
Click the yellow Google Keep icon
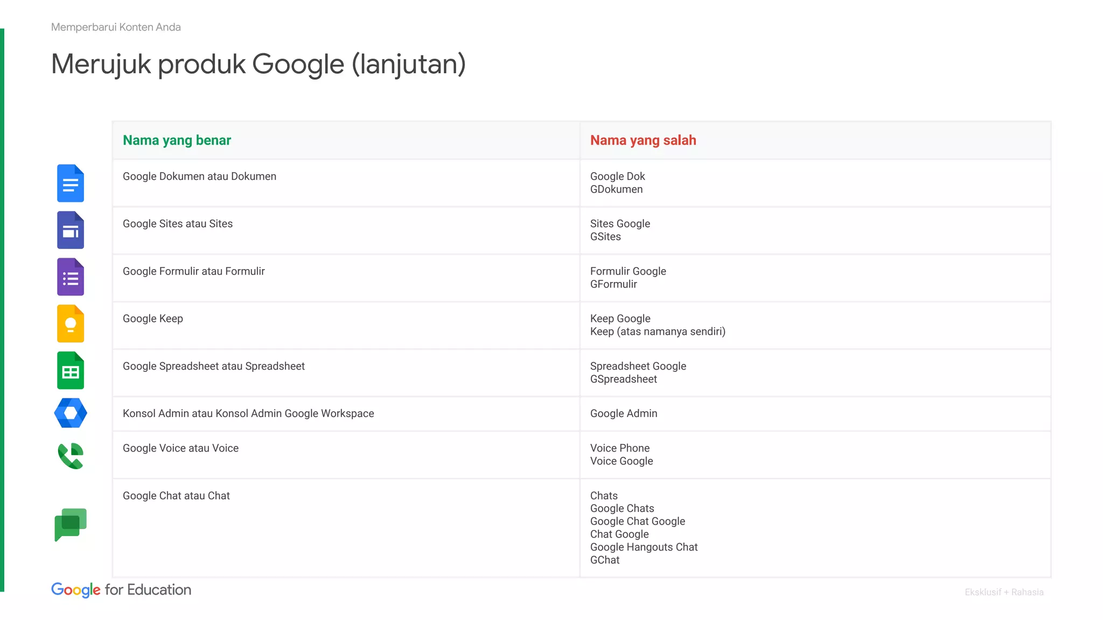(x=71, y=323)
